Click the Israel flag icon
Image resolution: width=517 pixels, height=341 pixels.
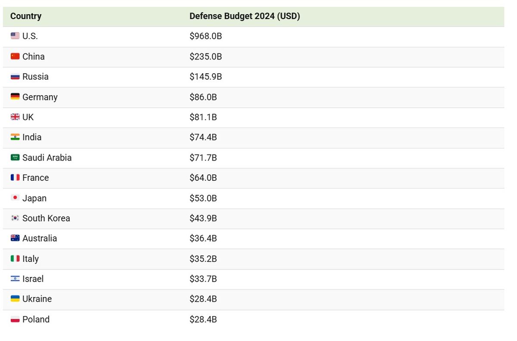15,279
